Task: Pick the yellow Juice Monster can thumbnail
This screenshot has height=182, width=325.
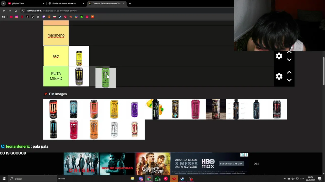Action: [x=114, y=109]
